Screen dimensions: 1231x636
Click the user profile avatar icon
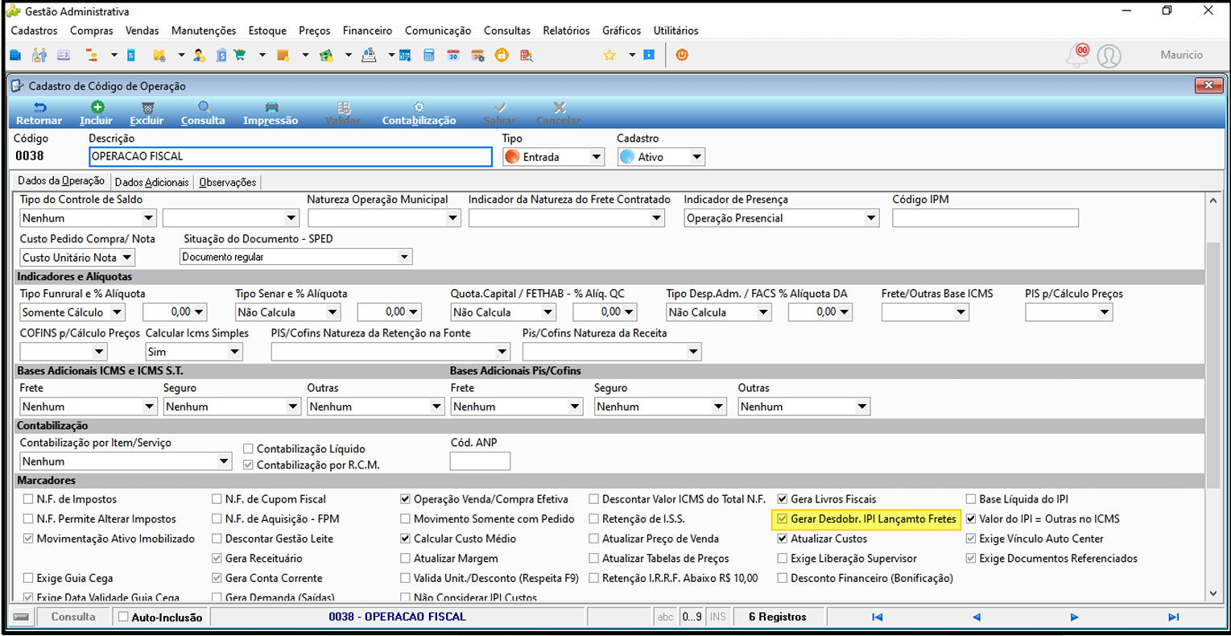pyautogui.click(x=1109, y=56)
